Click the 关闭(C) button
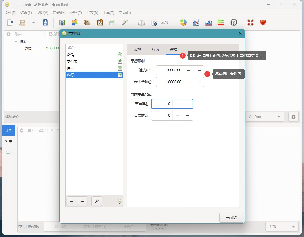Viewport: 304px width, 237px height. [x=231, y=218]
